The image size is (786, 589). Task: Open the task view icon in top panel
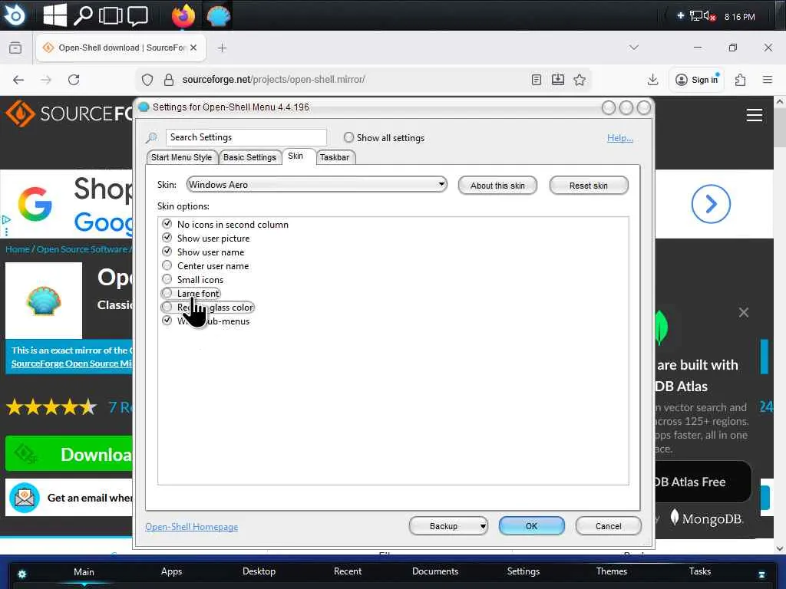[x=111, y=15]
